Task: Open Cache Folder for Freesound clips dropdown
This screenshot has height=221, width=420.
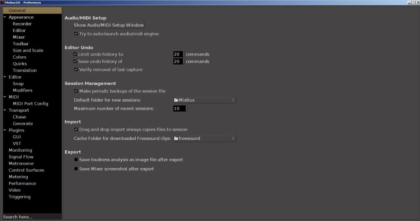Action: [x=205, y=138]
